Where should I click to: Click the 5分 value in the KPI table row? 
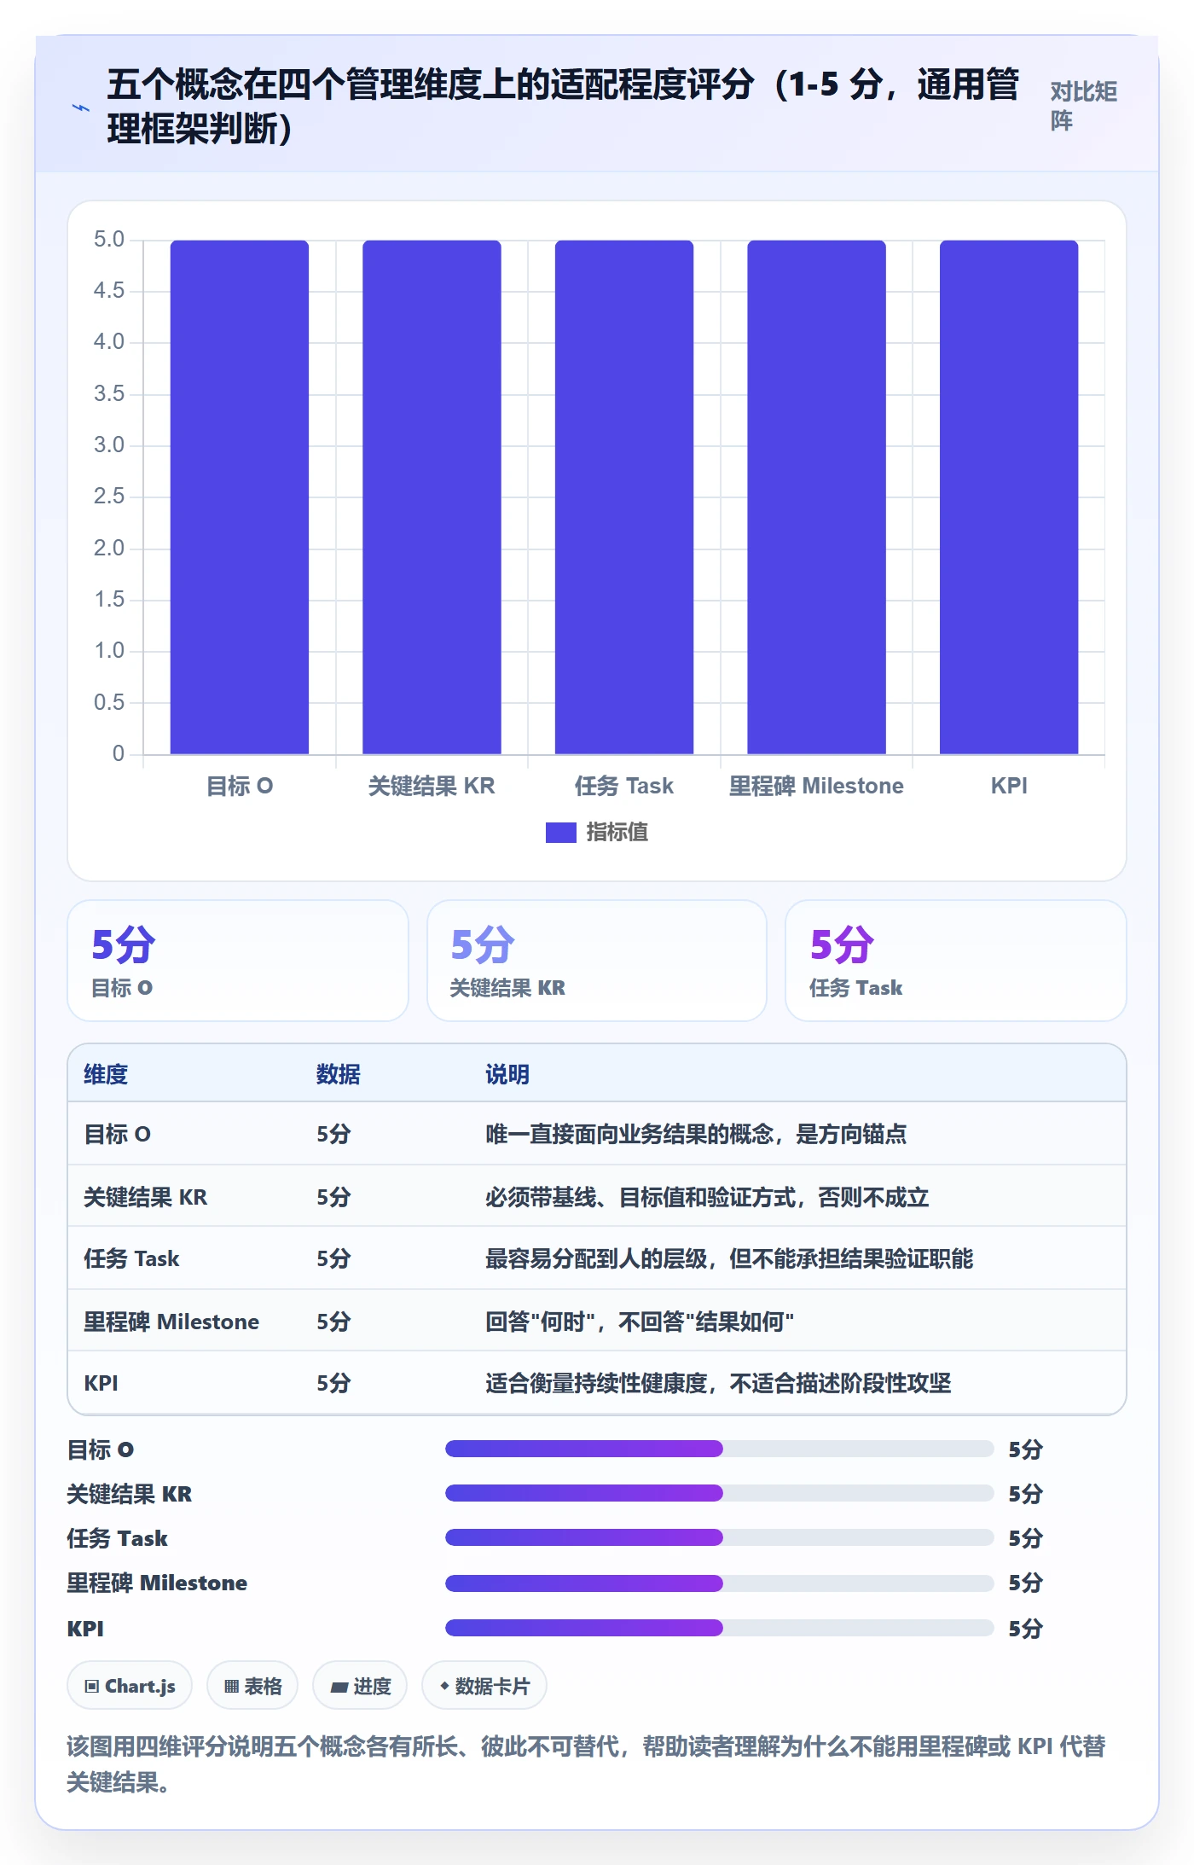tap(333, 1383)
